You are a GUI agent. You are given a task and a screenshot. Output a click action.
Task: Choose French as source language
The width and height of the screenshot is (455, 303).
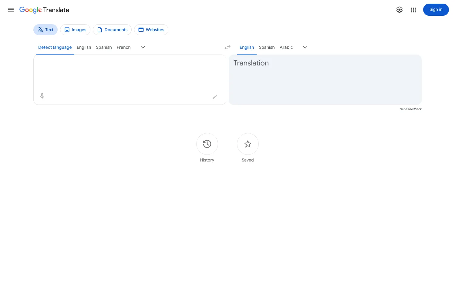[123, 47]
